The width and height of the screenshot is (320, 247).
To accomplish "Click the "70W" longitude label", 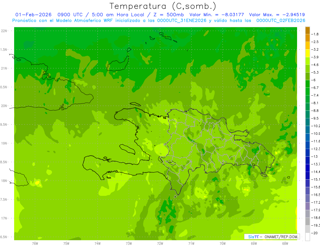I will point(223,243).
